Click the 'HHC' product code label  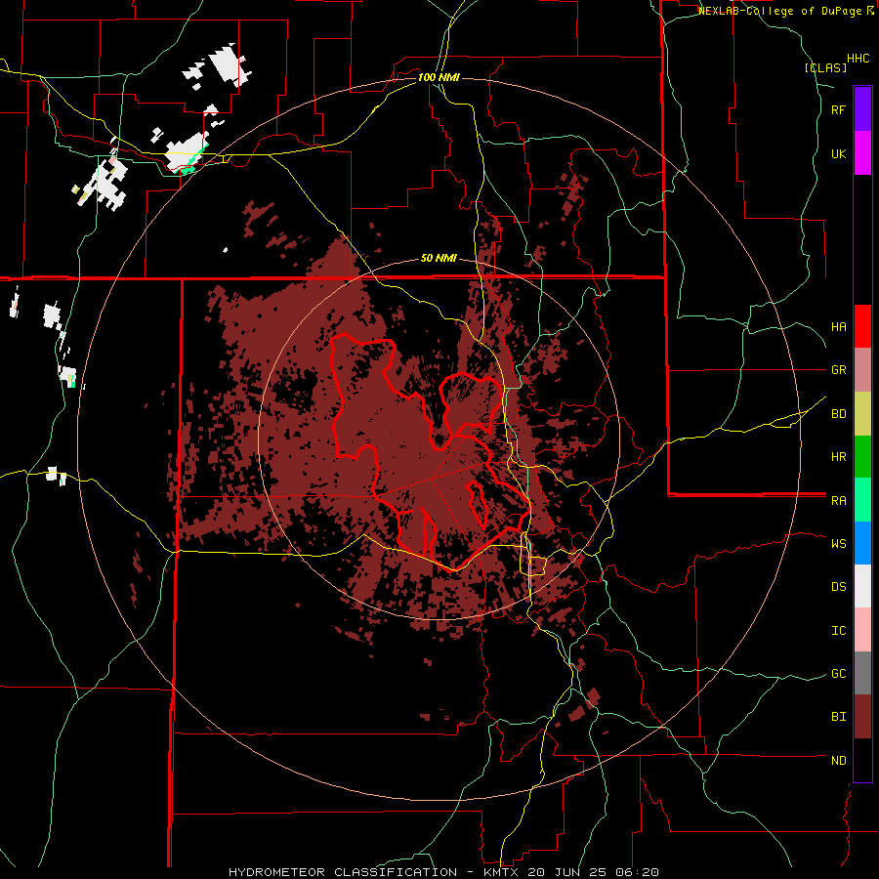coord(858,59)
